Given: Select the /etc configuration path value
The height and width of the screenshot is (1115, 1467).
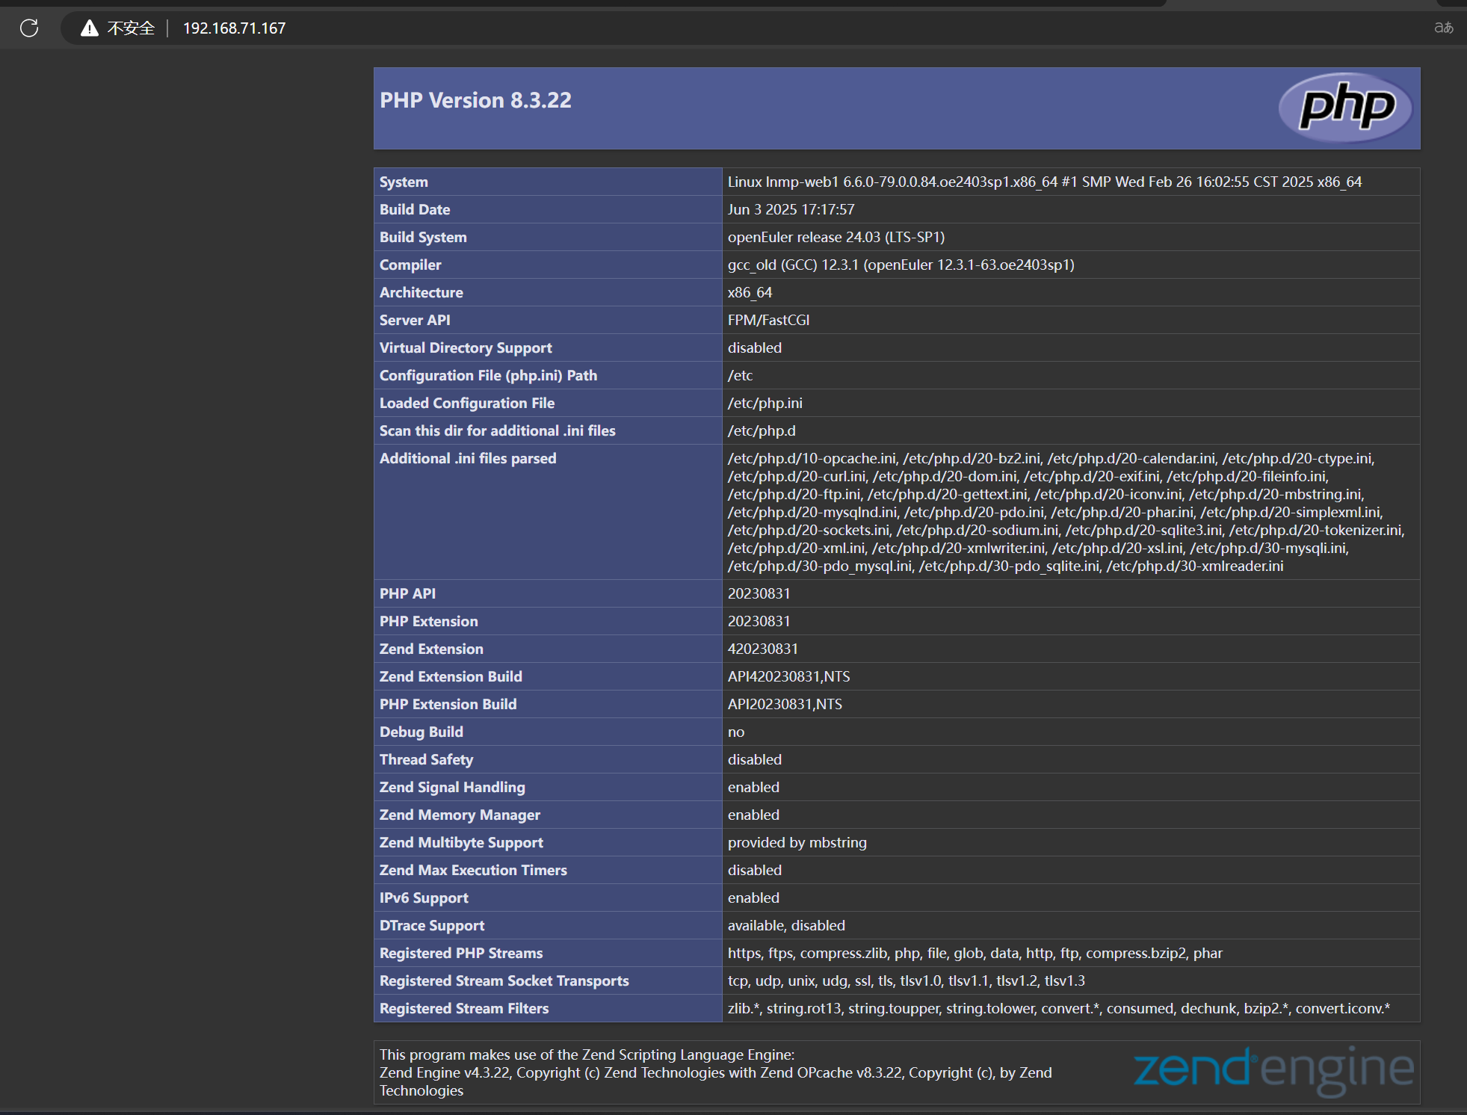Looking at the screenshot, I should [741, 375].
